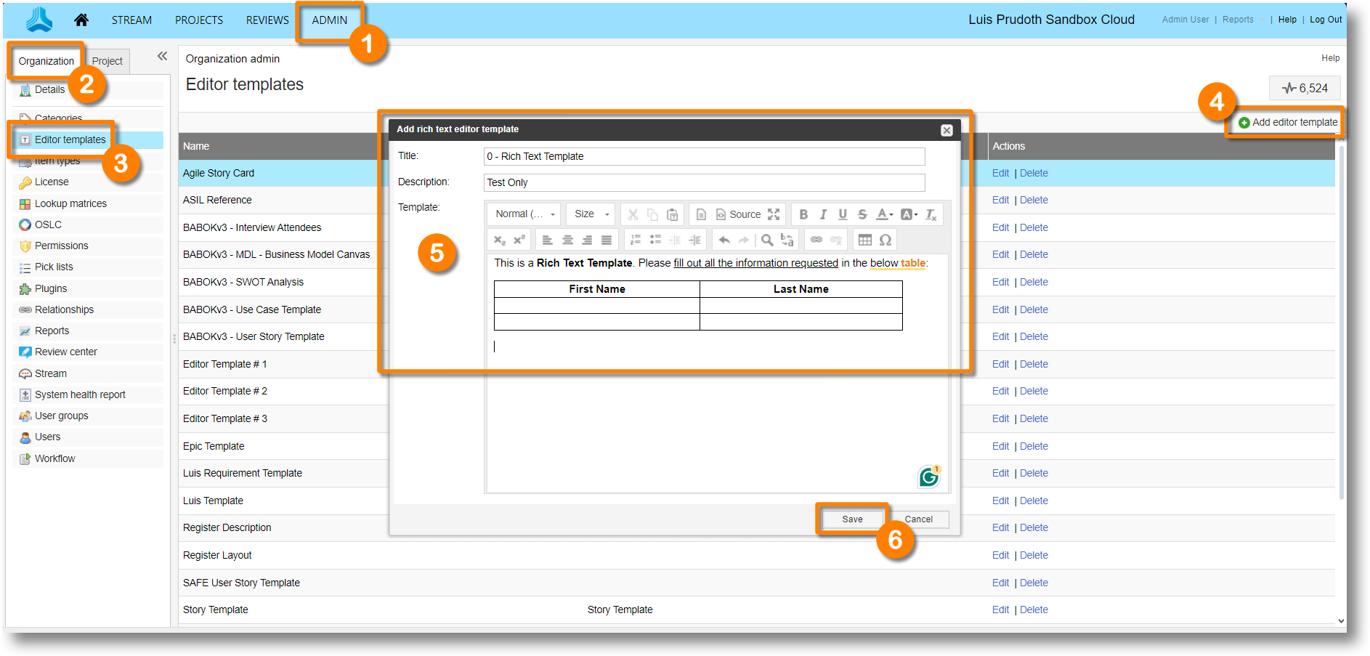
Task: Click the Title input field
Action: (x=704, y=156)
